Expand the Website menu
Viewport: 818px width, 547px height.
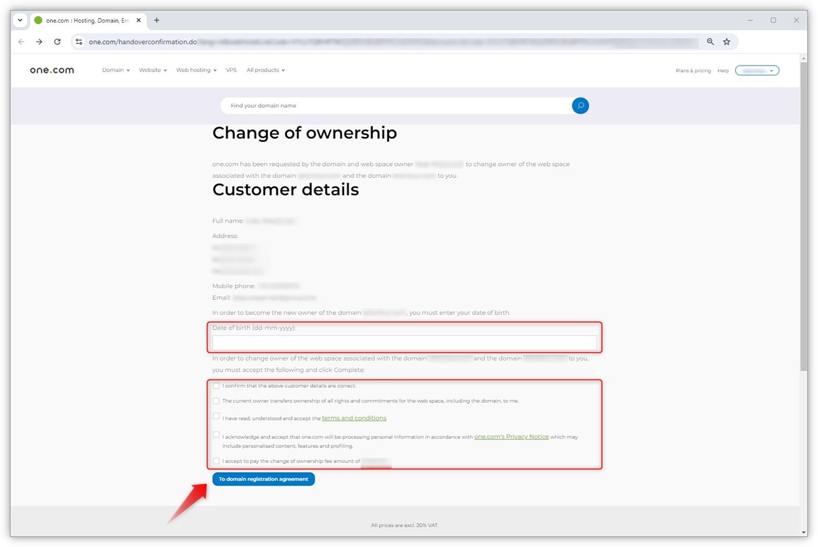point(153,70)
